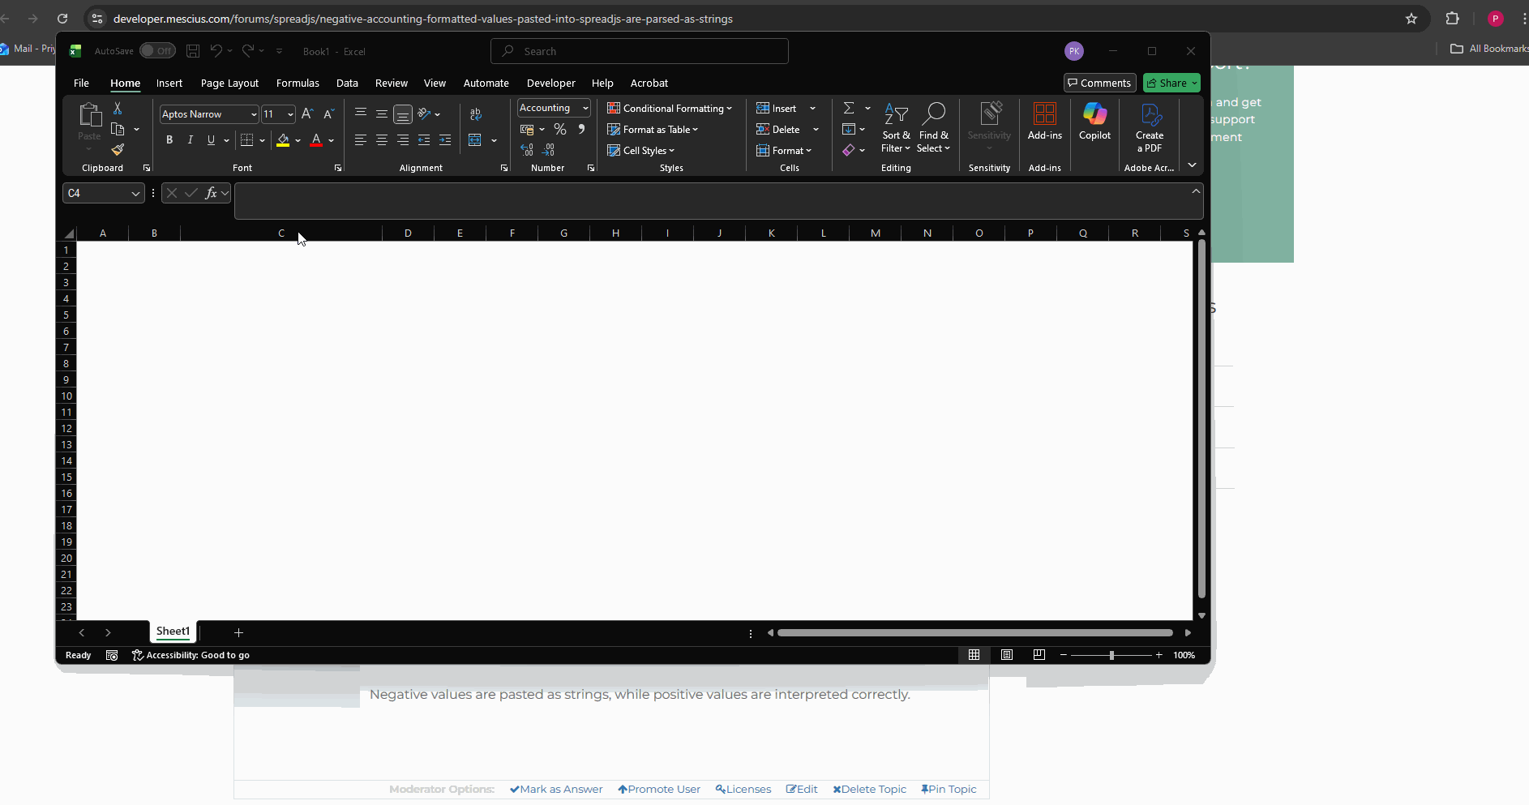1529x805 pixels.
Task: Click the AutoSum sigma icon
Action: (849, 109)
